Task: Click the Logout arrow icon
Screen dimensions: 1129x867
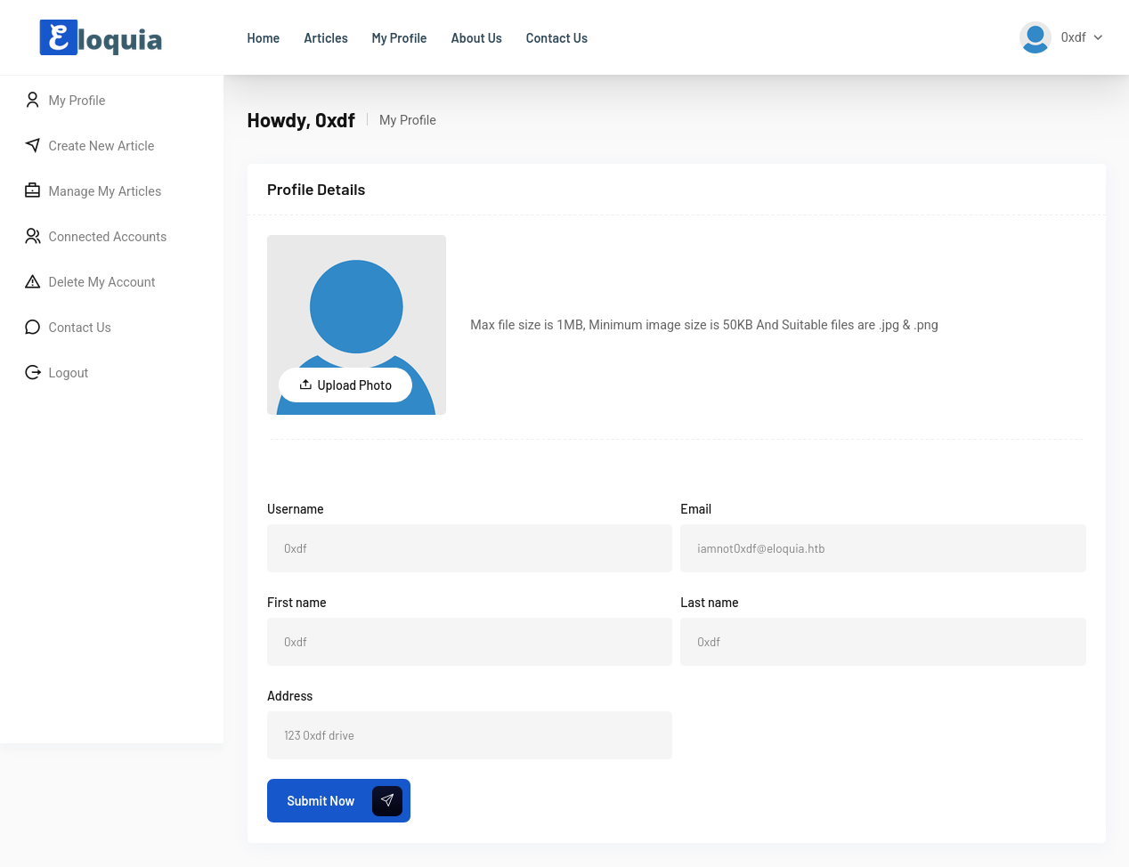Action: 33,372
